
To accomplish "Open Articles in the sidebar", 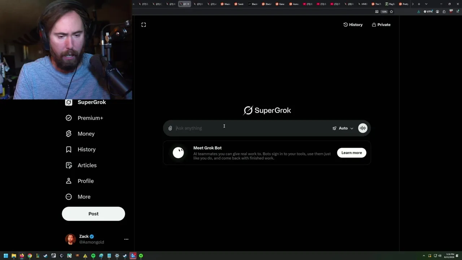I will [81, 165].
